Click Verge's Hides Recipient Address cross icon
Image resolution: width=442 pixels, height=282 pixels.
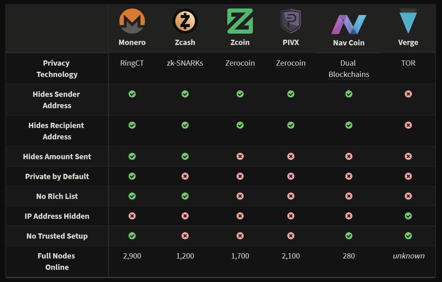[408, 125]
